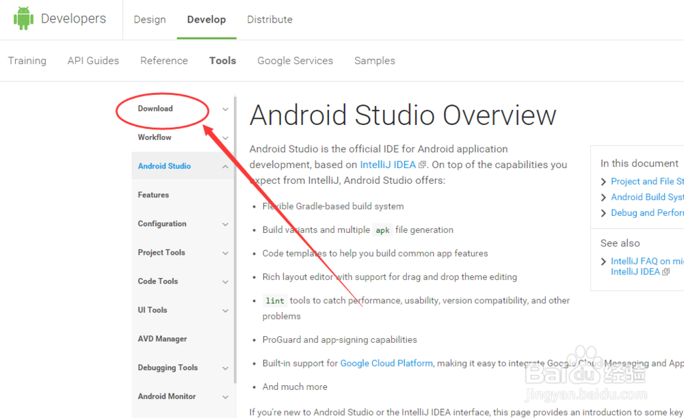The width and height of the screenshot is (684, 418).
Task: Click the 'apk' code text
Action: coord(382,230)
